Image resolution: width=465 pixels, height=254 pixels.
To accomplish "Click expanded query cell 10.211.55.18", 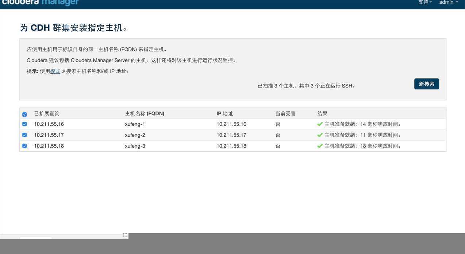I will pos(49,146).
